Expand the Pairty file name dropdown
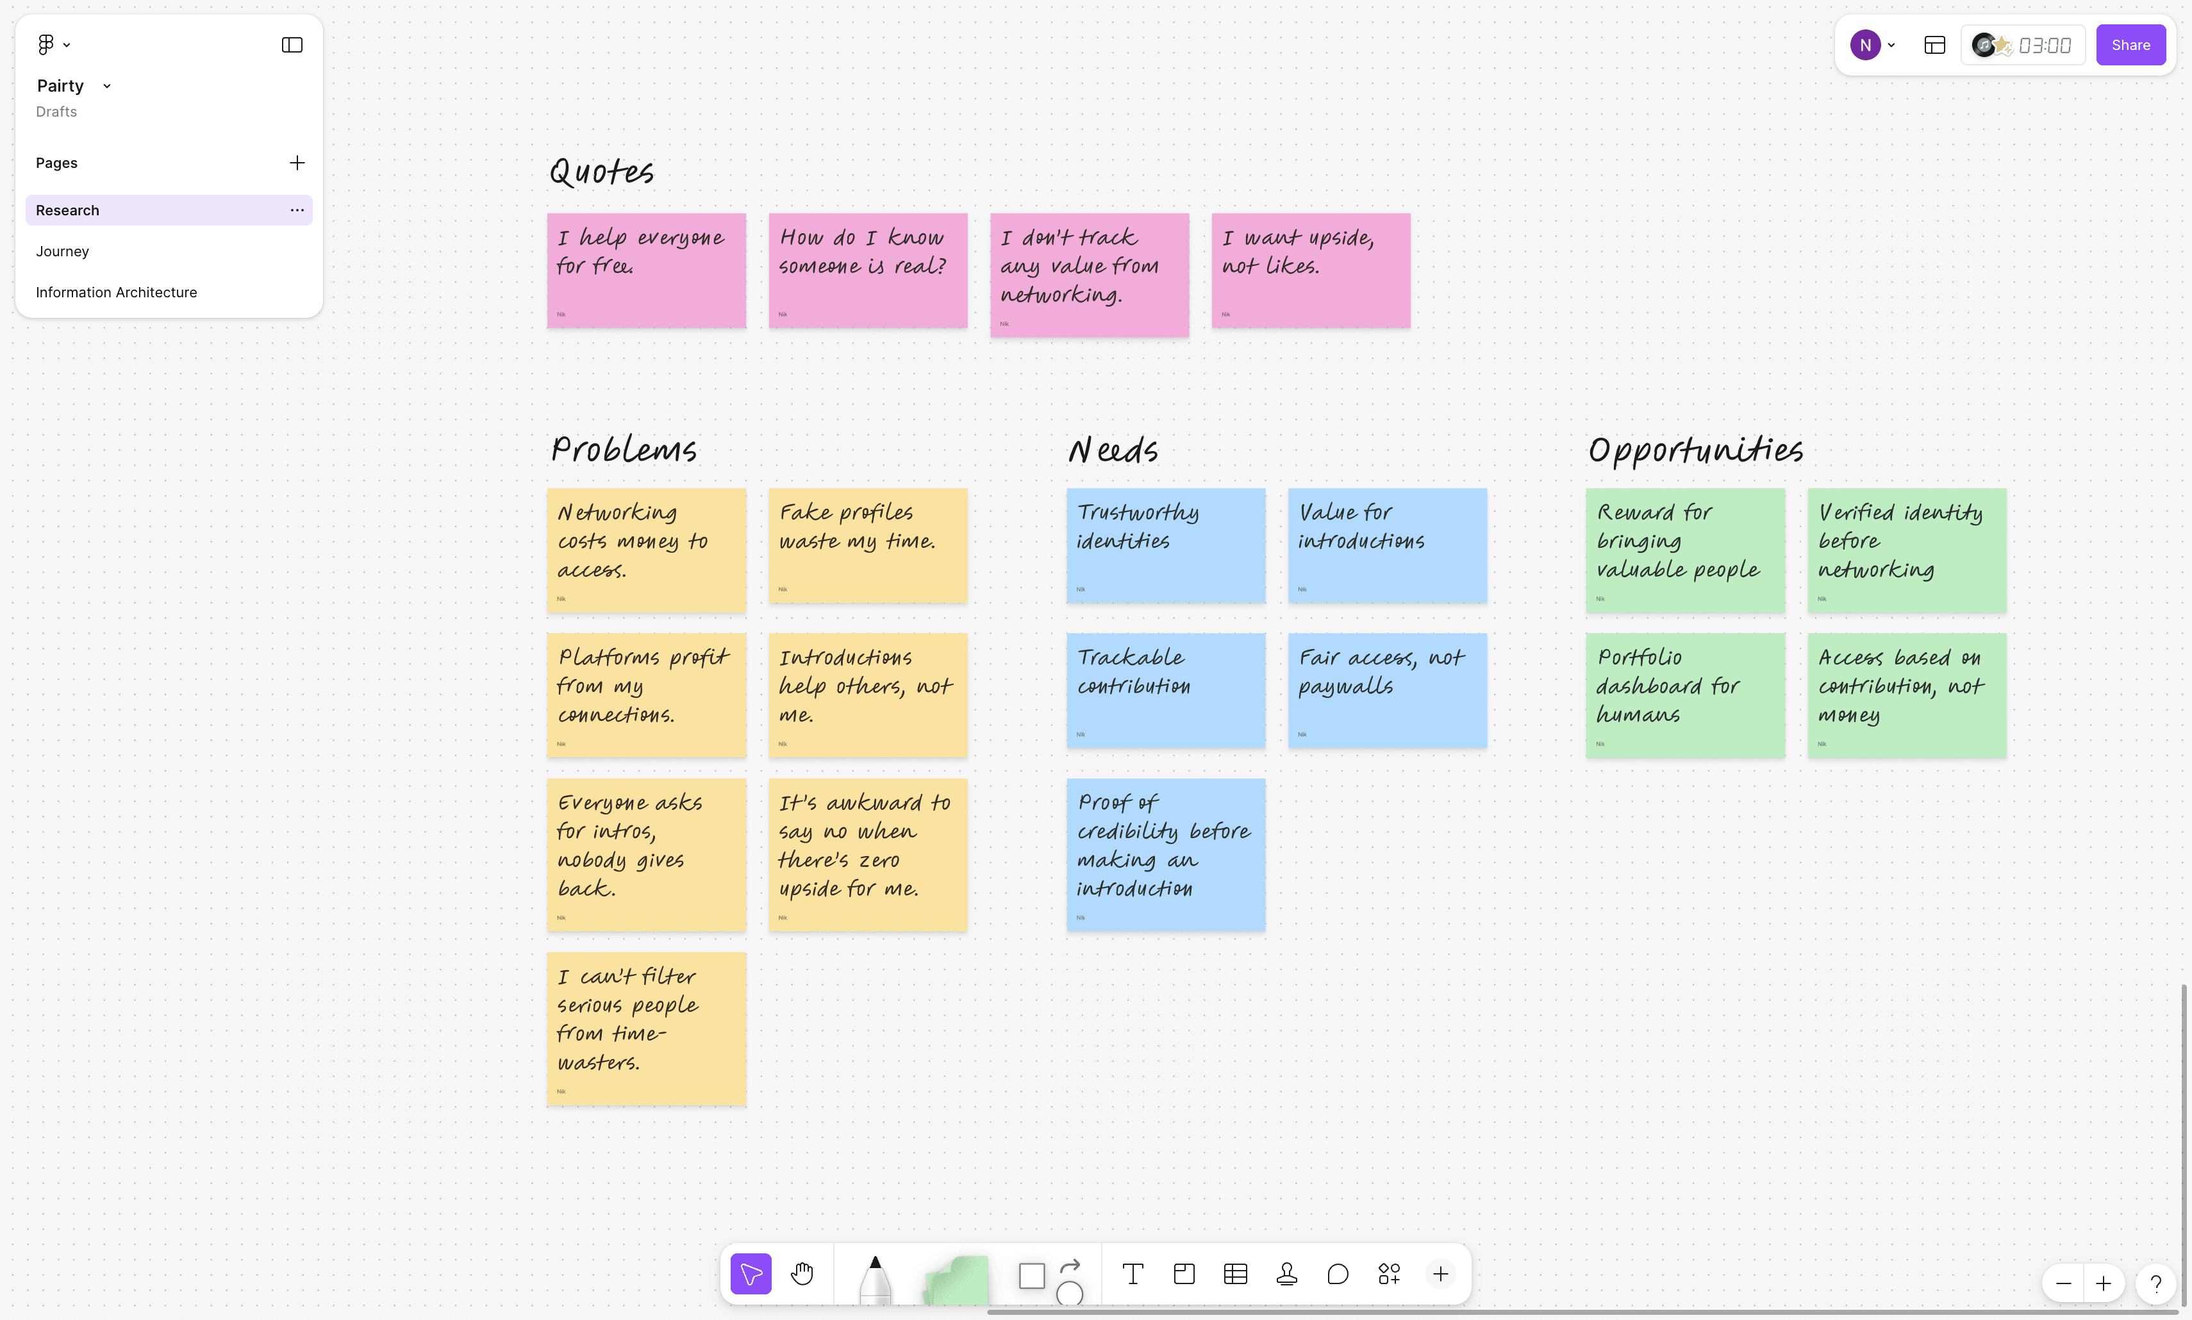The height and width of the screenshot is (1320, 2192). click(107, 87)
